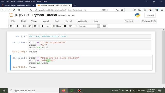Viewport: 165px width, 93px height.
Task: Open the Windows notification center icon
Action: click(x=160, y=91)
